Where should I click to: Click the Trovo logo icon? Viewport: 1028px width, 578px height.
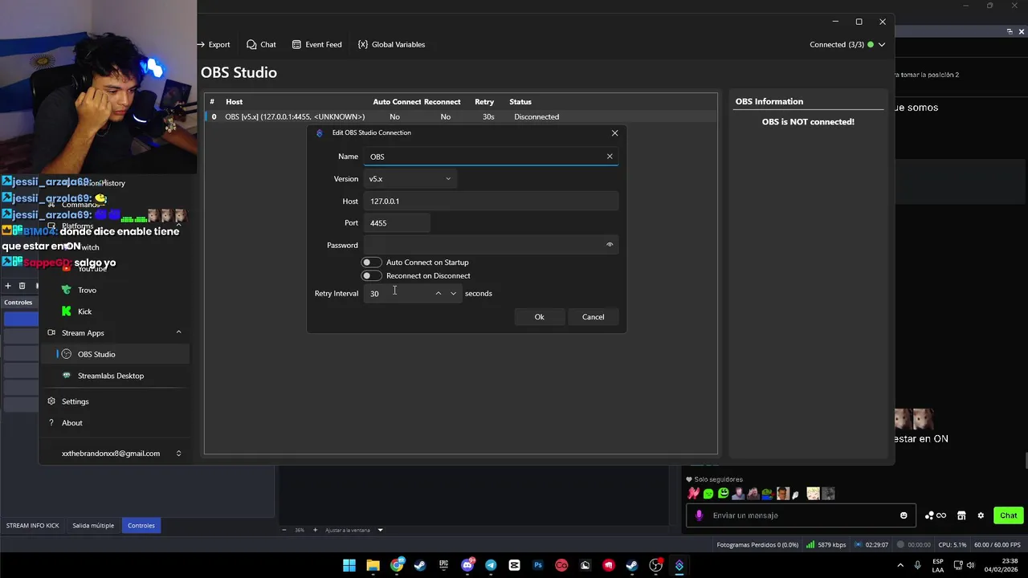point(67,290)
